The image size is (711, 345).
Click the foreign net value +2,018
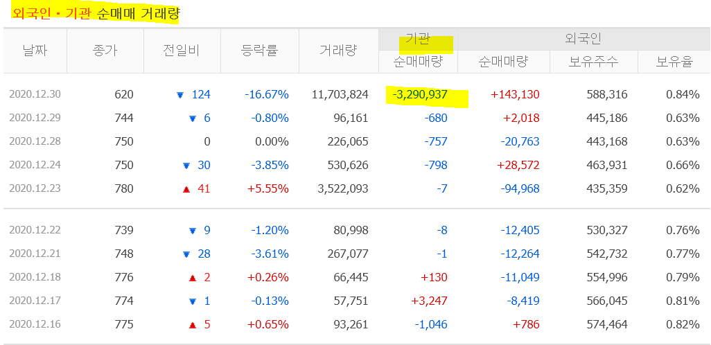520,118
